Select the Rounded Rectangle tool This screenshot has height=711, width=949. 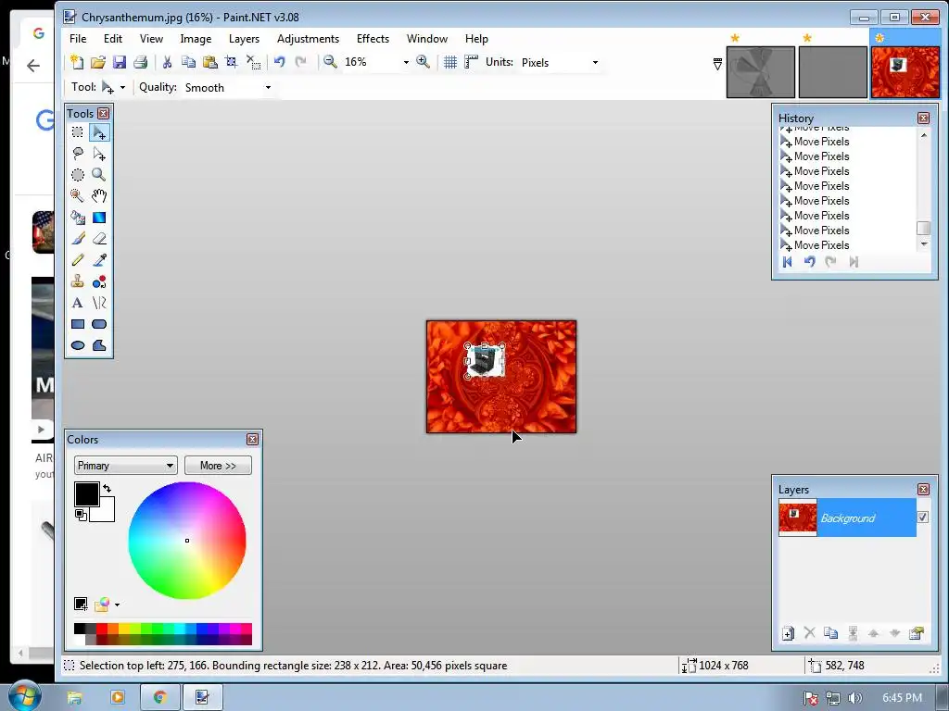pos(99,324)
